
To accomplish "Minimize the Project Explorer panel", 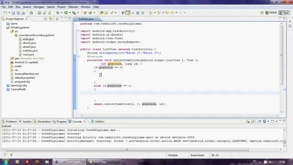I will click(x=65, y=18).
